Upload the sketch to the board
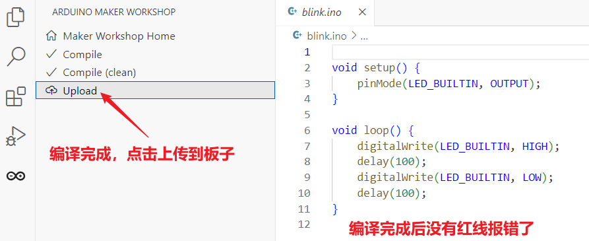 156,90
